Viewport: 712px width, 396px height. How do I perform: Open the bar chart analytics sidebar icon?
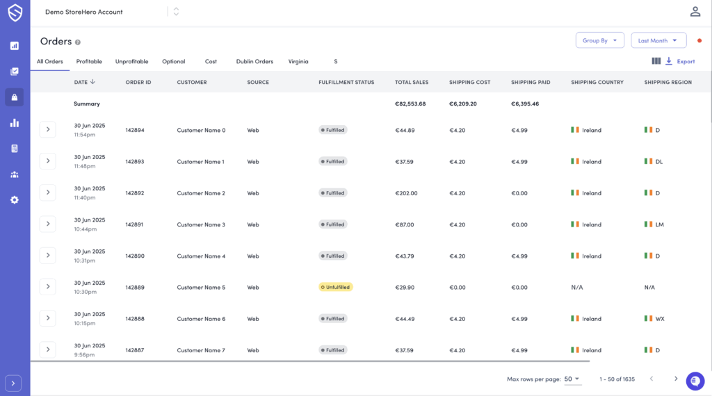tap(15, 123)
